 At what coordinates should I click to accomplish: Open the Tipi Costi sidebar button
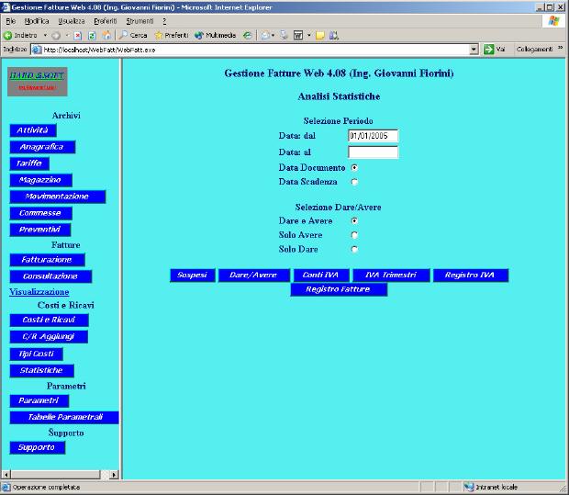[x=37, y=354]
